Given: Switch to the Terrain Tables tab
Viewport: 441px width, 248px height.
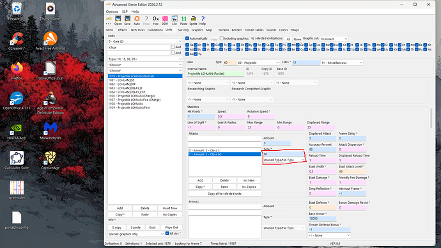Looking at the screenshot, I should tap(254, 30).
